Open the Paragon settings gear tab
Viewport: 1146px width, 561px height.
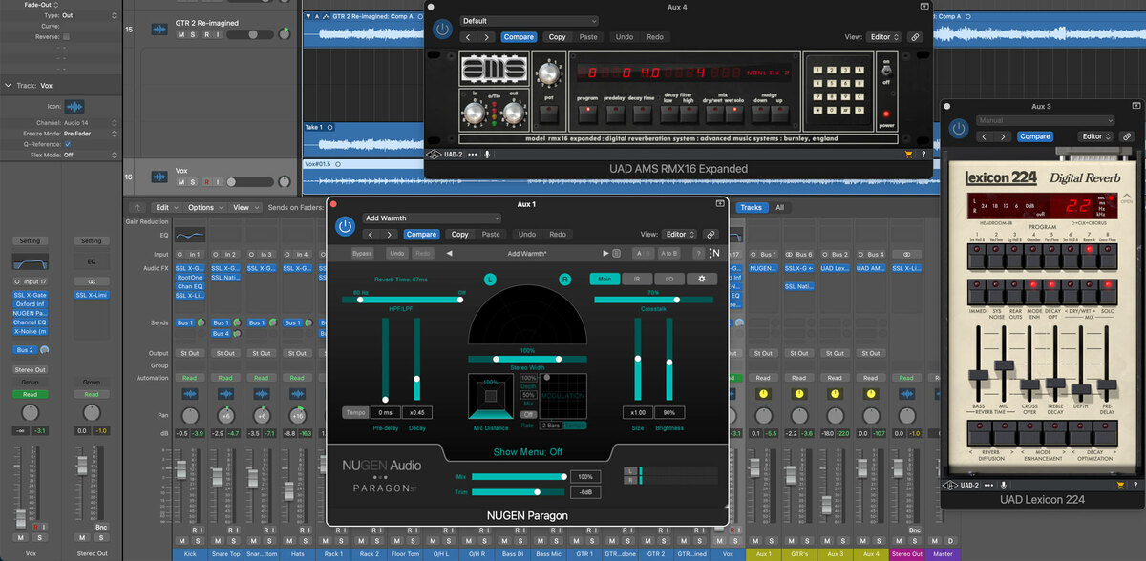pos(701,279)
